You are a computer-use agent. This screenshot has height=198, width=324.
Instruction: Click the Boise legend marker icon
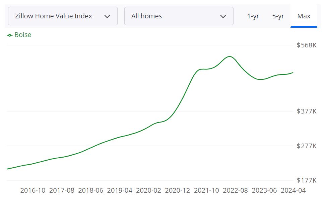click(x=9, y=35)
